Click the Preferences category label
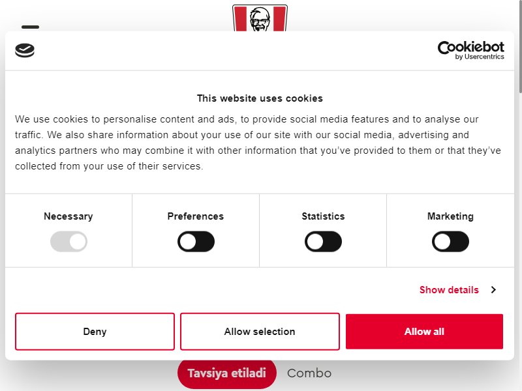The image size is (522, 391). 195,216
